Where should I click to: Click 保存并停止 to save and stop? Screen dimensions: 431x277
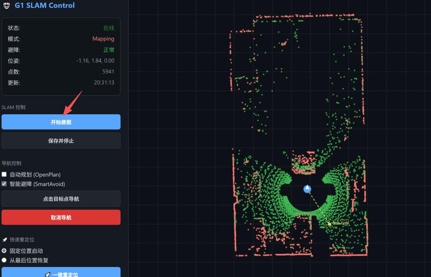(x=61, y=141)
